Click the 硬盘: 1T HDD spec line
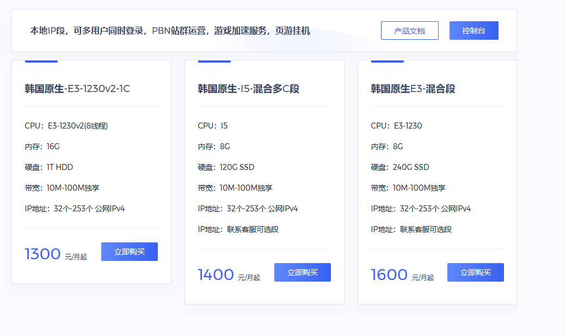This screenshot has width=566, height=335. pyautogui.click(x=48, y=167)
